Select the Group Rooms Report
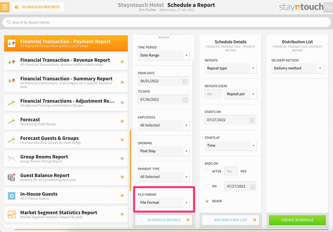 pyautogui.click(x=66, y=159)
